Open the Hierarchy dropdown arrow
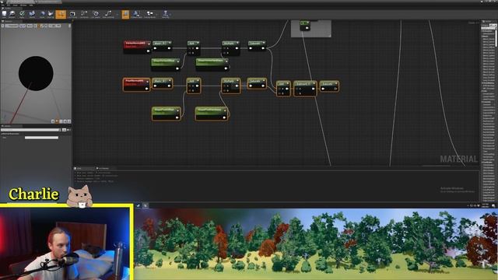 coord(170,14)
